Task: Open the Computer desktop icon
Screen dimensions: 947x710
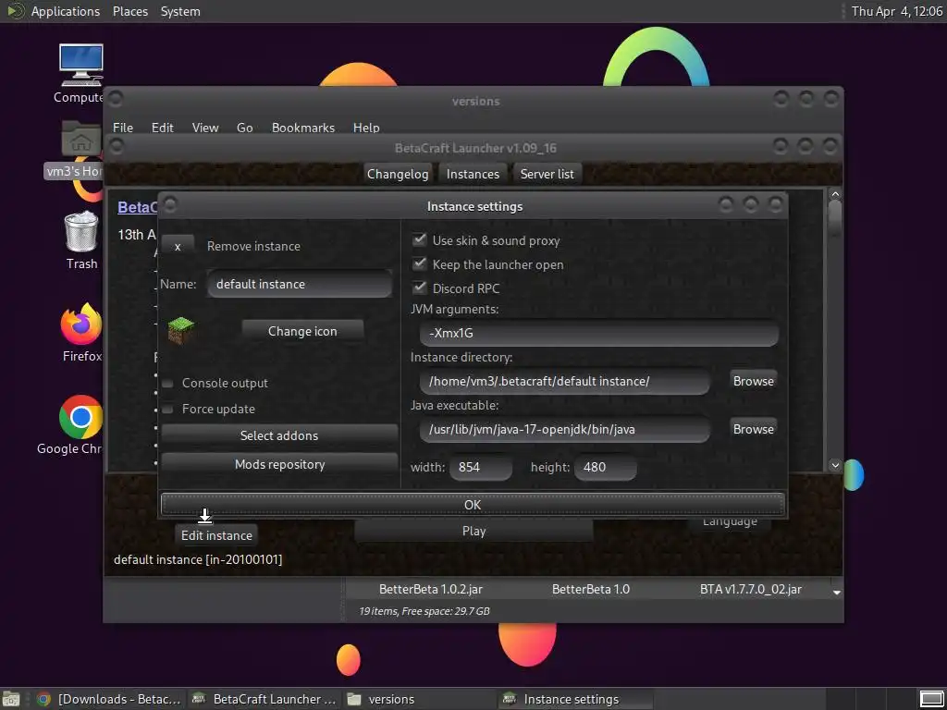Action: click(81, 66)
